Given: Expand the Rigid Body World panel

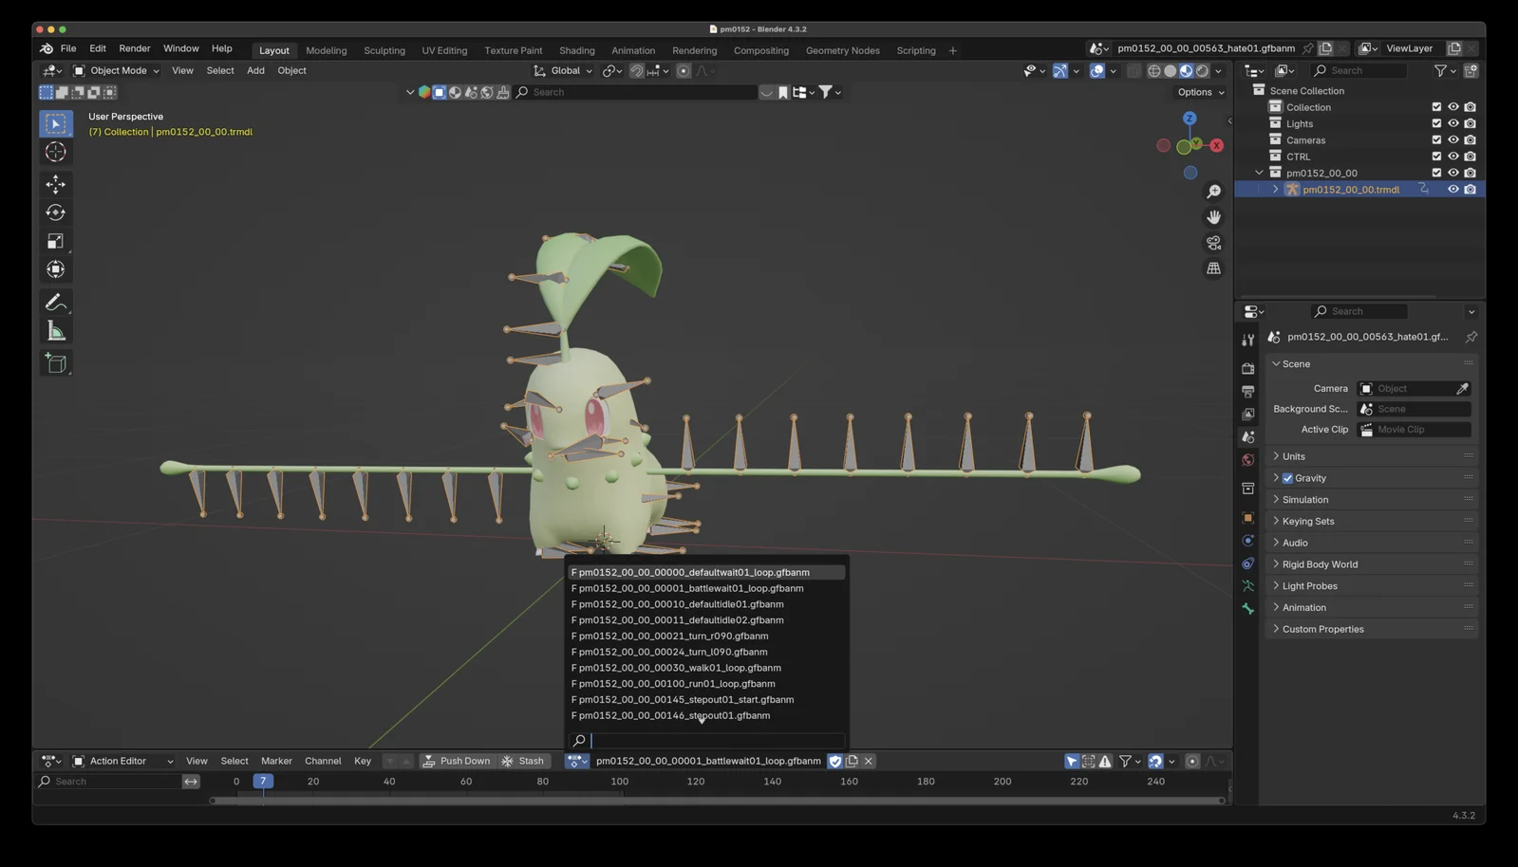Looking at the screenshot, I should [1320, 564].
